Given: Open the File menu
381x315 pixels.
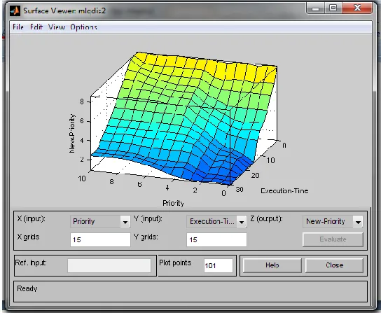Looking at the screenshot, I should [18, 27].
